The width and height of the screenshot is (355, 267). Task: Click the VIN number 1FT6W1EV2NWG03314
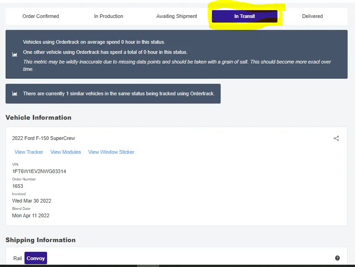pos(39,171)
